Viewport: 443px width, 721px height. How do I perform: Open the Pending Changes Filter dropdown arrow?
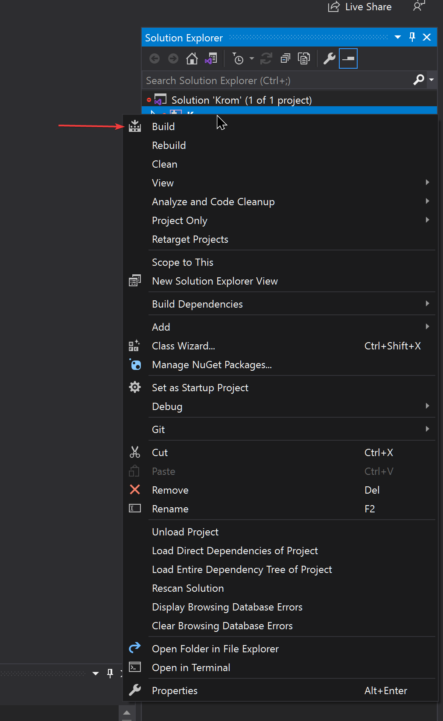point(252,58)
